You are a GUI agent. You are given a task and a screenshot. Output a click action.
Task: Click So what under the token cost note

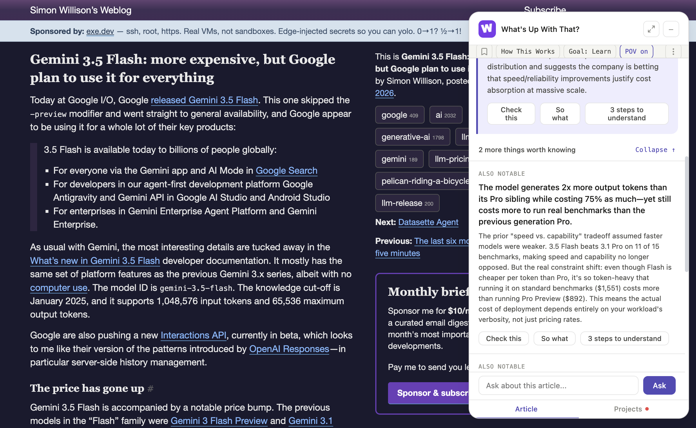pyautogui.click(x=554, y=338)
